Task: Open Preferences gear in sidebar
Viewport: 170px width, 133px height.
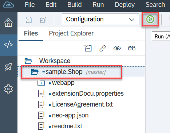Action: point(8,89)
